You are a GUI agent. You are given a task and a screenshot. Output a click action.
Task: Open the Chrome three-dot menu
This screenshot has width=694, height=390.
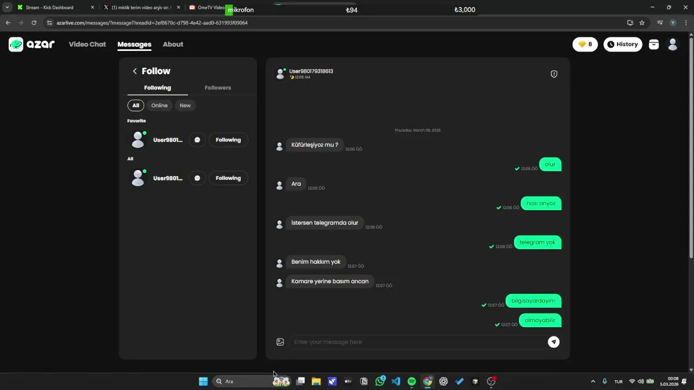686,23
